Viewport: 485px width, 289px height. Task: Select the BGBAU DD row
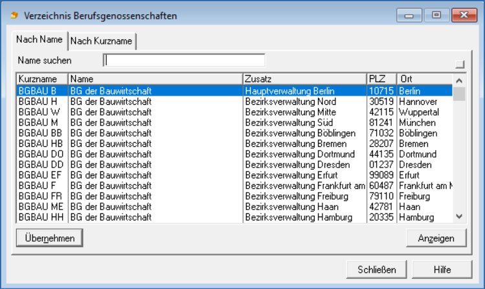pos(234,164)
